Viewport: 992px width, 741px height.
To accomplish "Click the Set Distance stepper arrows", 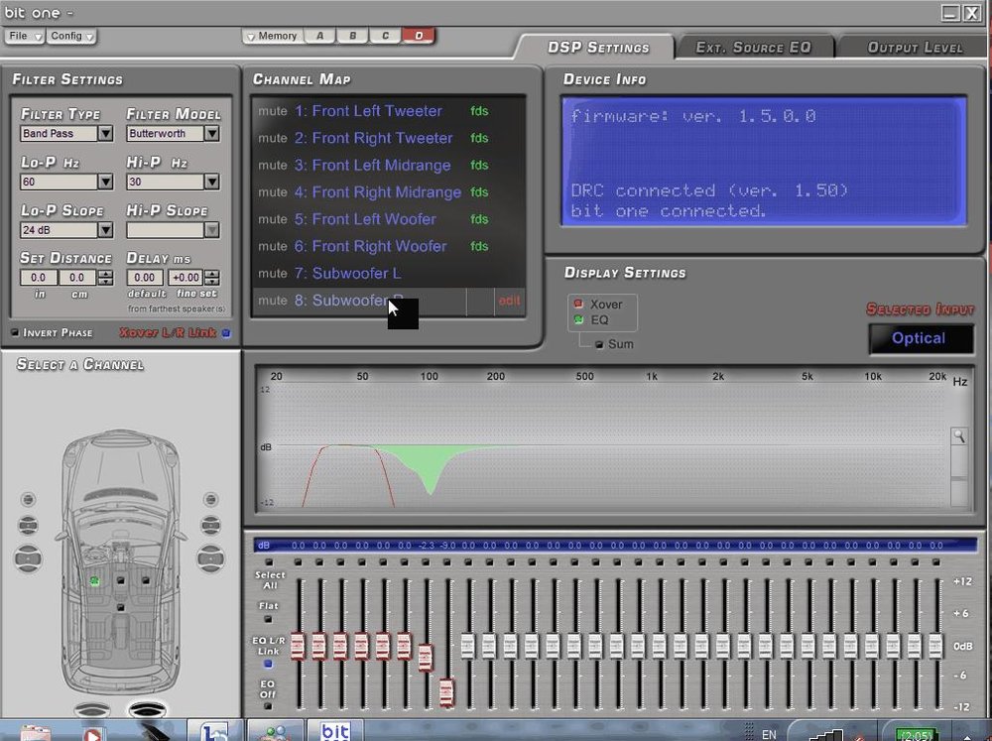I will tap(106, 277).
